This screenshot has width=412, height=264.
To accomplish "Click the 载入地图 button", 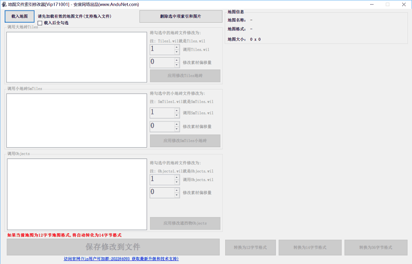I will [20, 16].
